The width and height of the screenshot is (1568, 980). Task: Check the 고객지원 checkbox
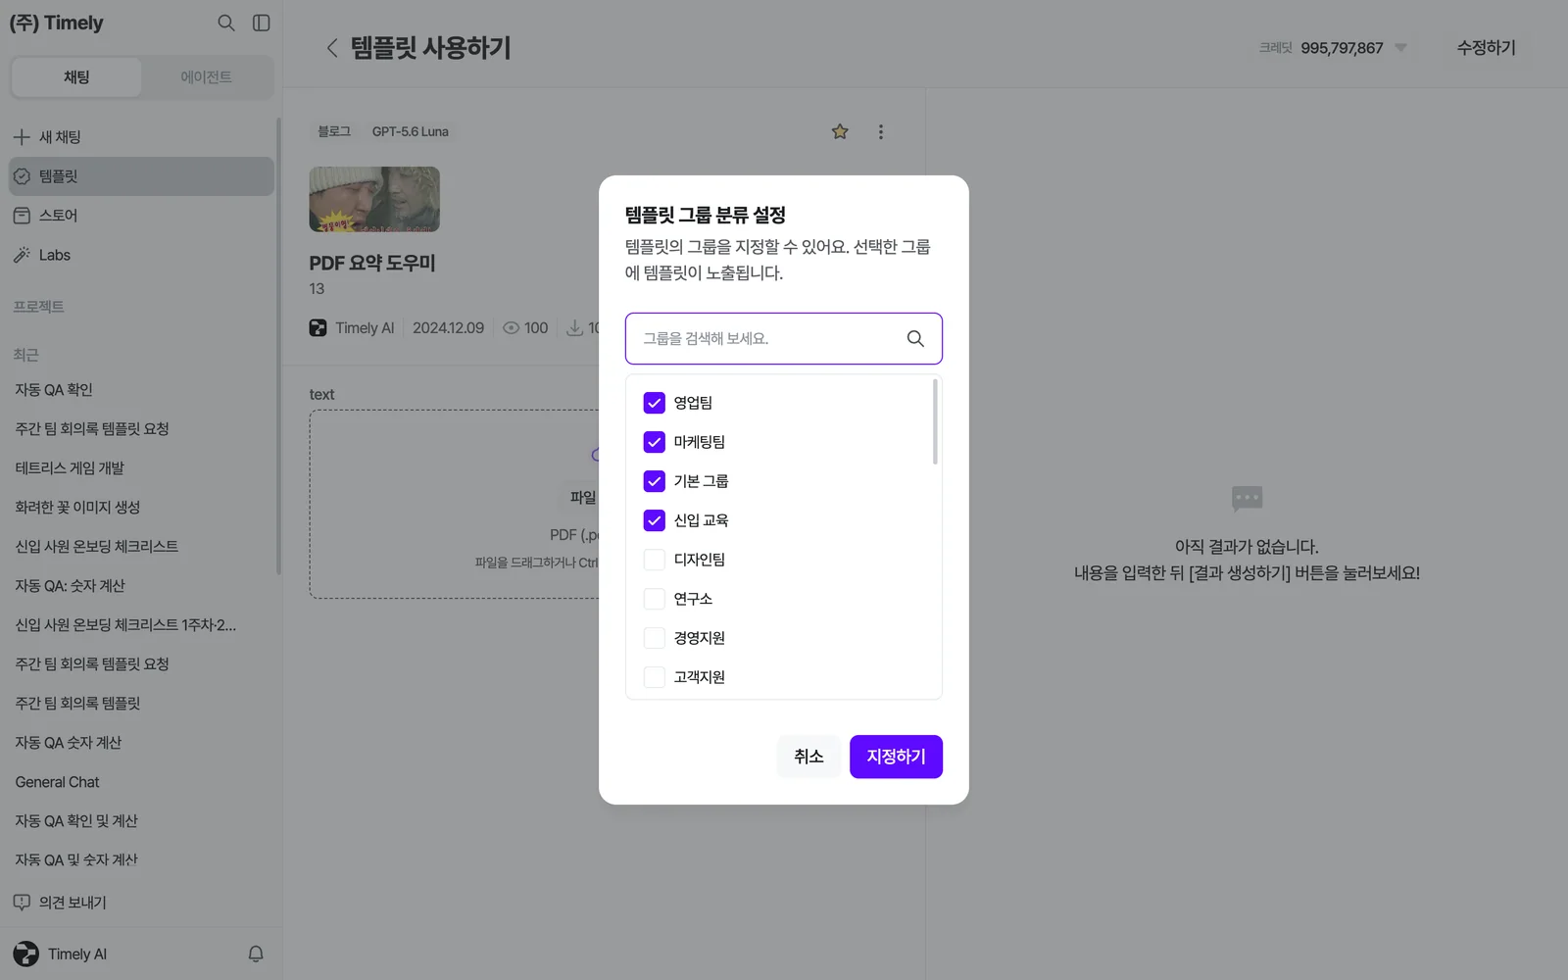[x=654, y=677]
